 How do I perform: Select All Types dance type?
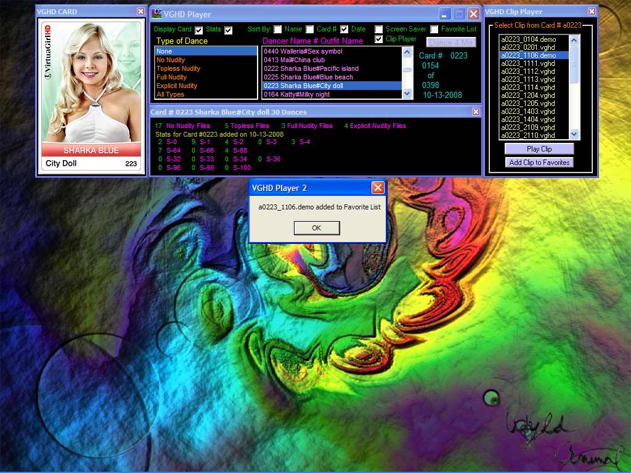tap(206, 94)
